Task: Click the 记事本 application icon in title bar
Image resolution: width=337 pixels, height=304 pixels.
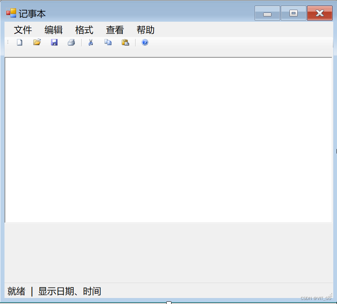Action: [x=11, y=13]
